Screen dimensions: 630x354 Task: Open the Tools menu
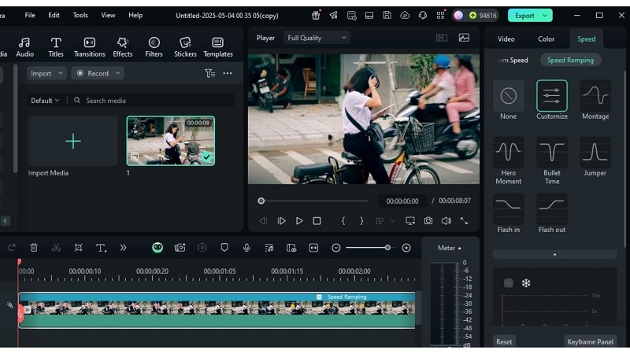pyautogui.click(x=80, y=15)
